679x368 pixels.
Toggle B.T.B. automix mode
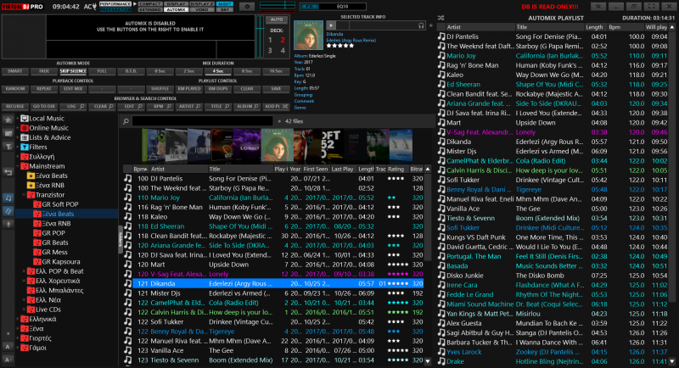click(x=132, y=71)
